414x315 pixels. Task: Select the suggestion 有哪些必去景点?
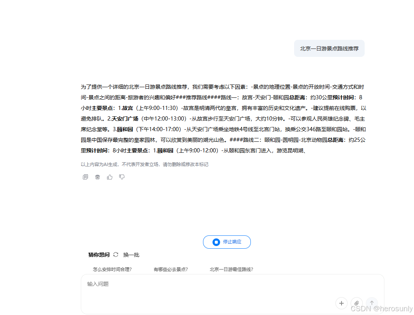coord(171,269)
